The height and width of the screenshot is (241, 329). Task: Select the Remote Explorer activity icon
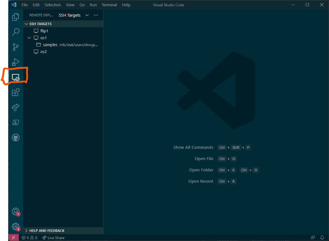tap(16, 77)
